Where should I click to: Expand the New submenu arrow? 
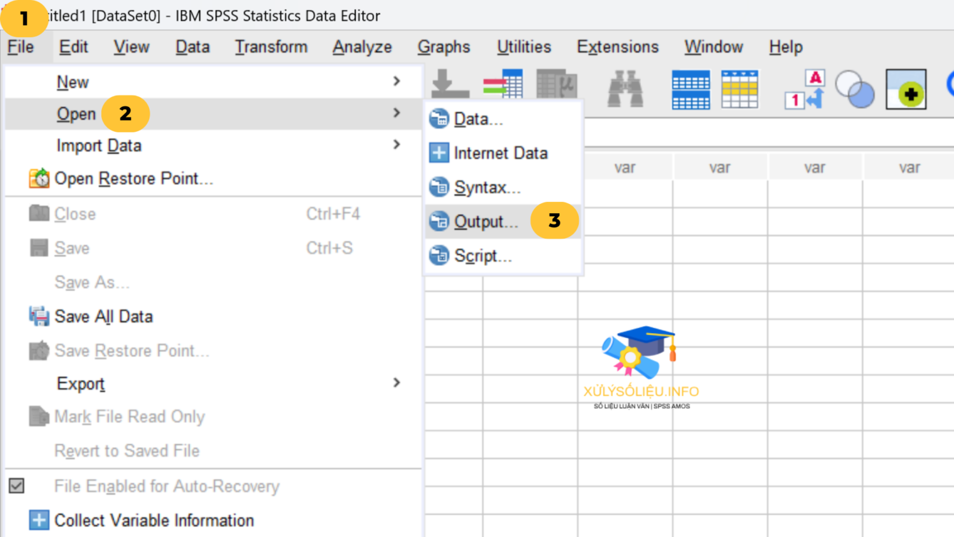click(397, 81)
